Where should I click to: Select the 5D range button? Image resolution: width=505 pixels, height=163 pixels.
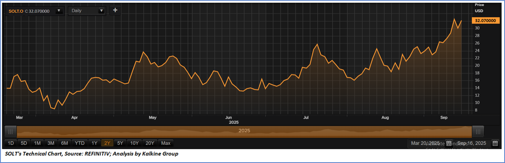click(24, 143)
